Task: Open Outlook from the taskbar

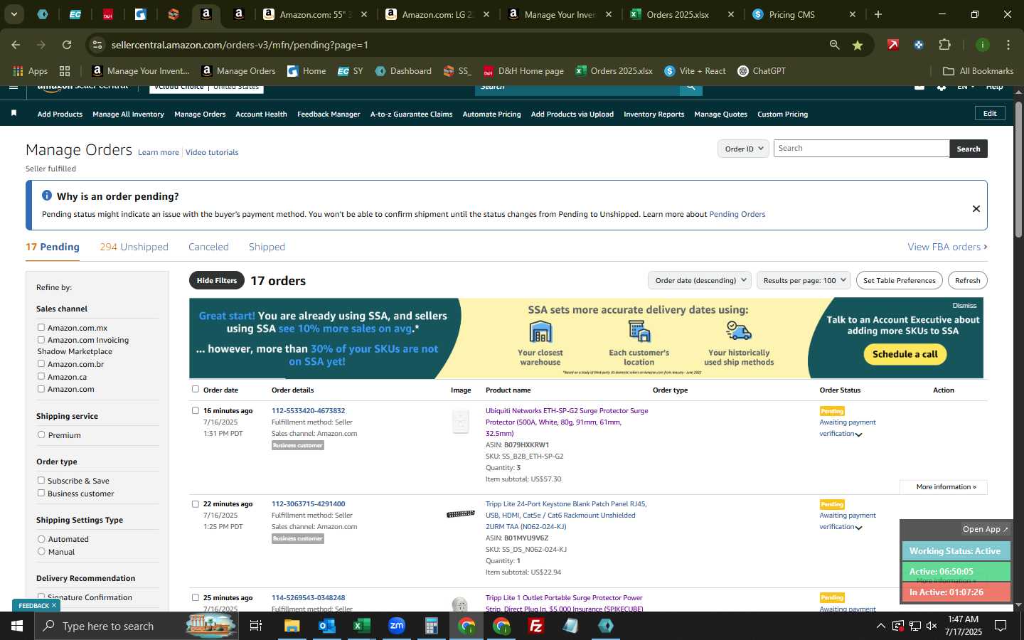Action: 327,626
